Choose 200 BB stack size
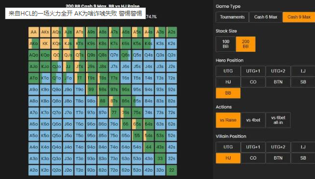The height and width of the screenshot is (179, 315). tap(246, 44)
